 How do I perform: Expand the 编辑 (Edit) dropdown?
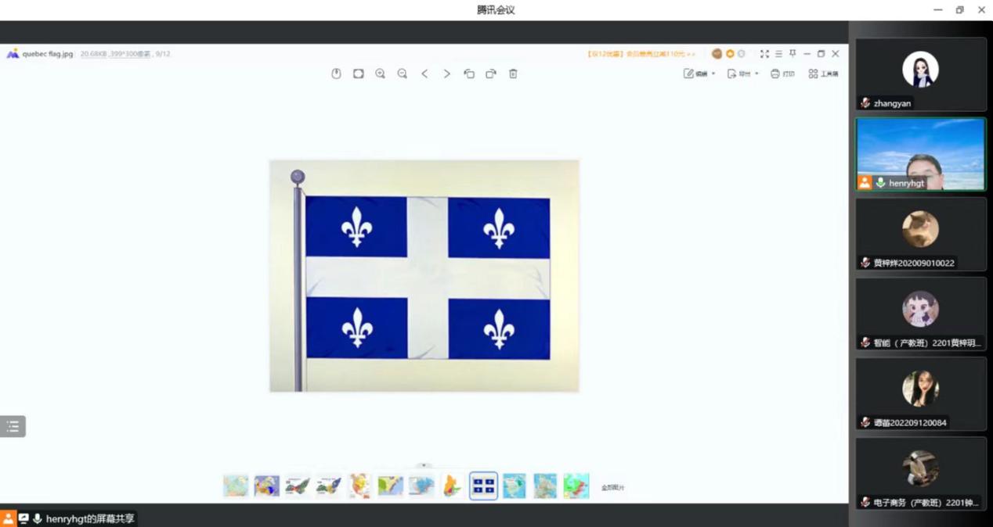click(x=699, y=73)
